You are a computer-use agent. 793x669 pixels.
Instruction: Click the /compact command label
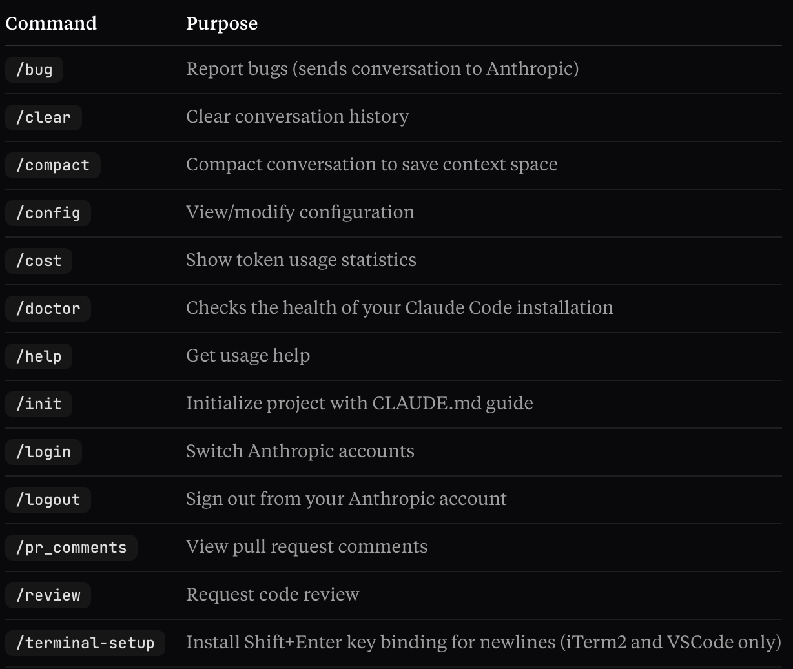click(x=53, y=165)
